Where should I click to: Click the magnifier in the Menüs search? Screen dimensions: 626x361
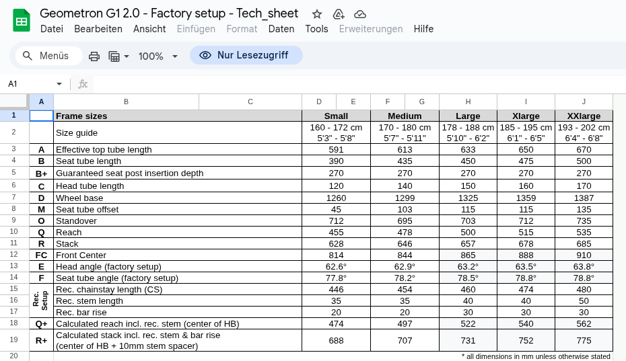pyautogui.click(x=28, y=56)
